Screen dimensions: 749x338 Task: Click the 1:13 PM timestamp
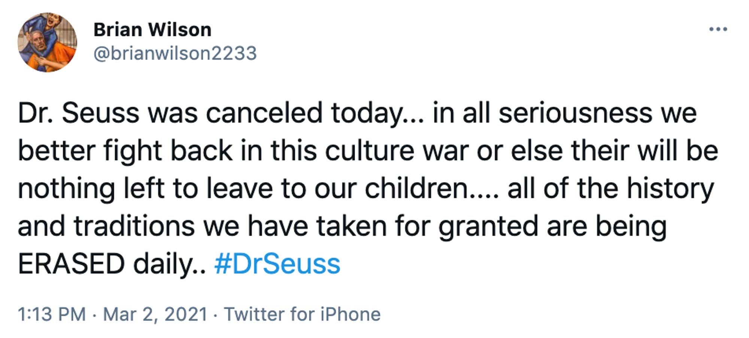(x=52, y=314)
